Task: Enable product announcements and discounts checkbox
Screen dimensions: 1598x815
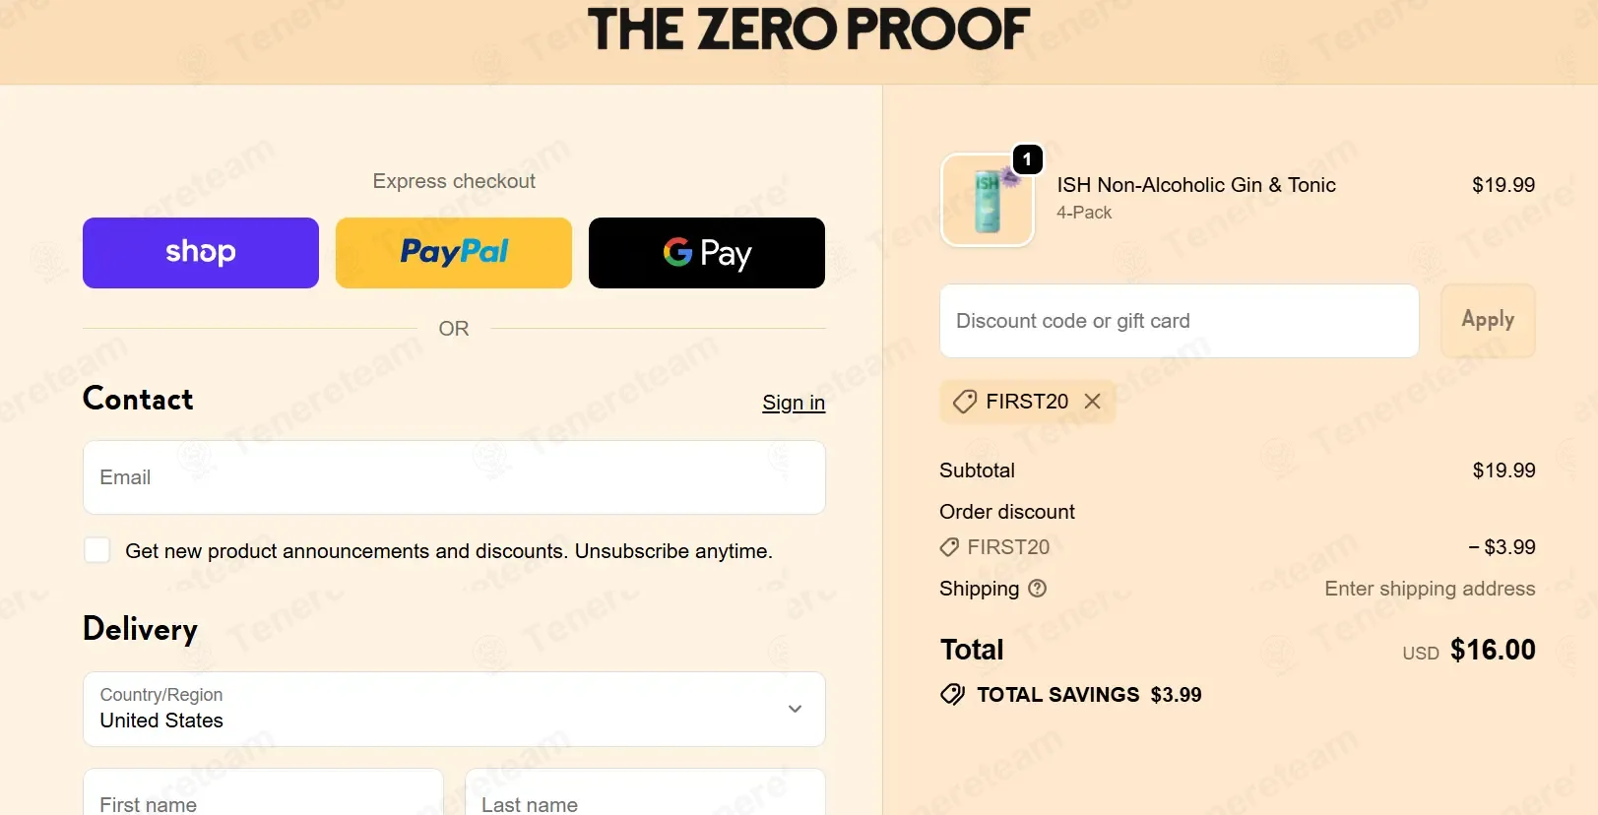Action: click(x=97, y=550)
